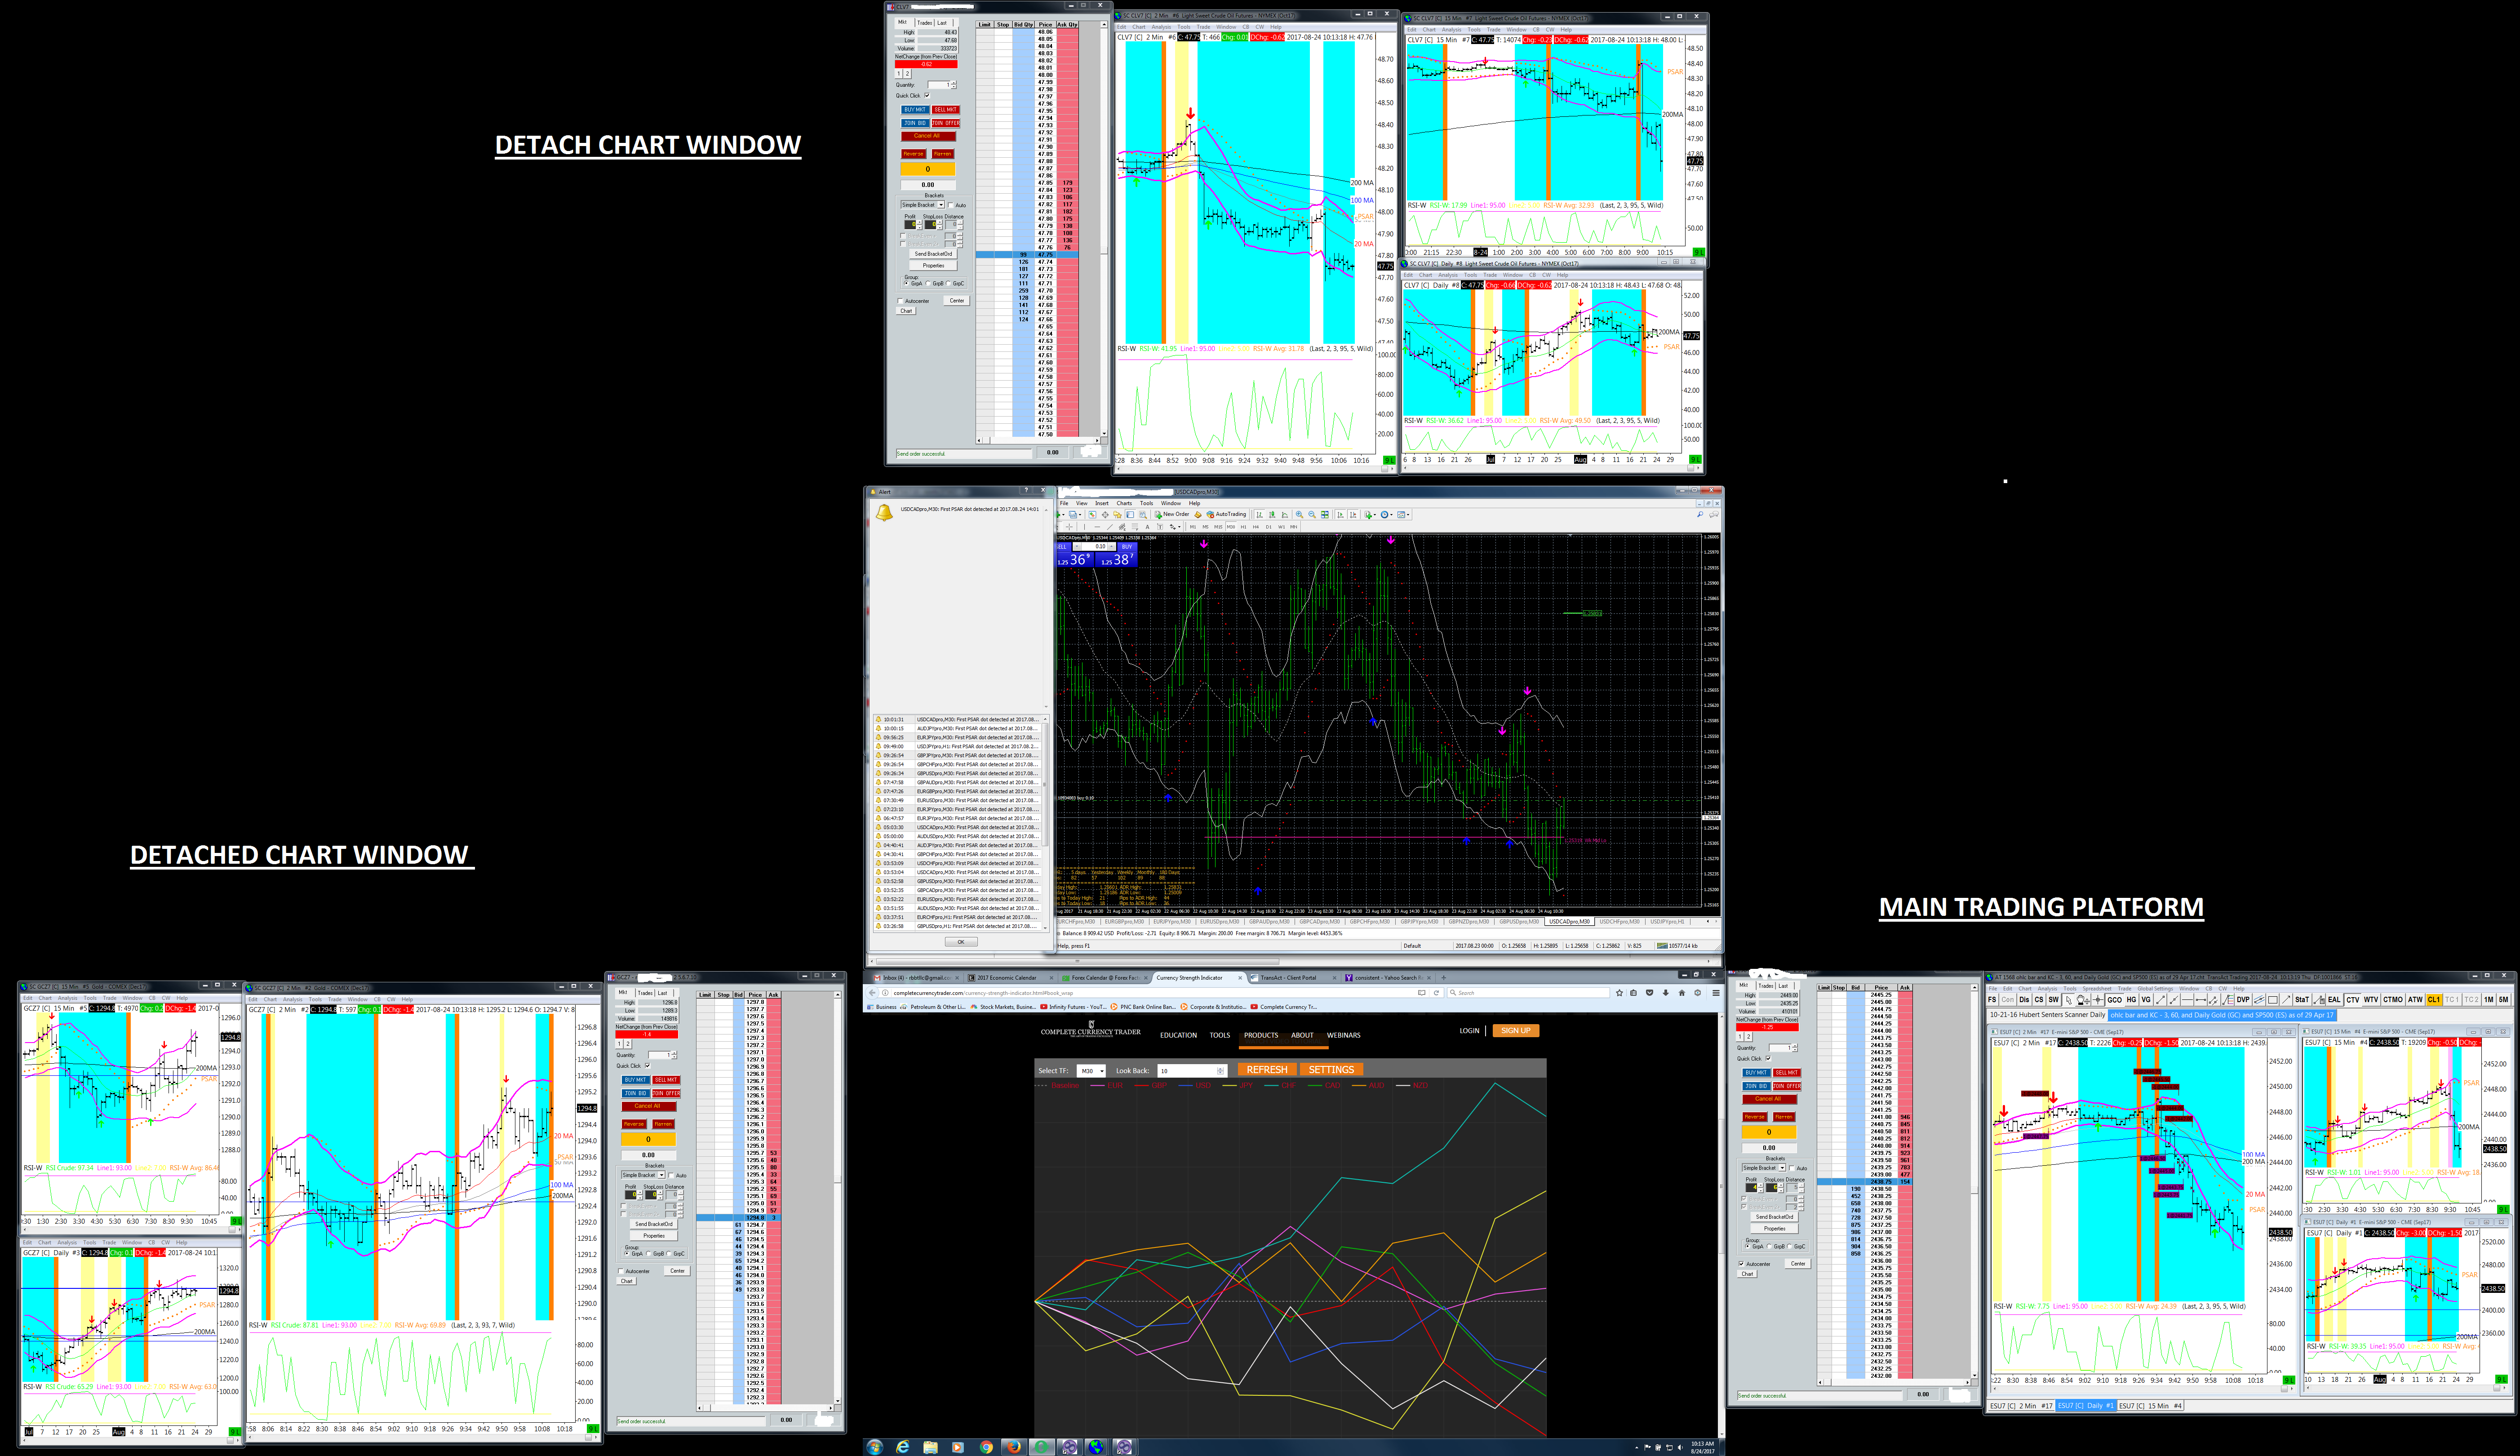This screenshot has width=2520, height=1456.
Task: Click the zoom out magnifier in MetaTrader
Action: [x=1313, y=514]
